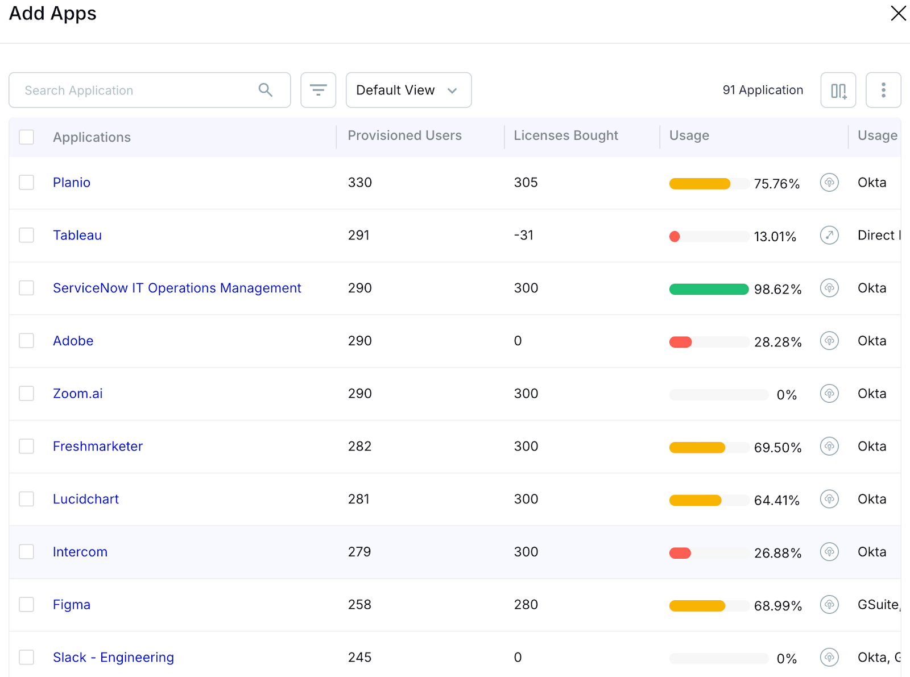Click the 26.88% usage value for Intercom
Image resolution: width=910 pixels, height=677 pixels.
click(x=777, y=553)
